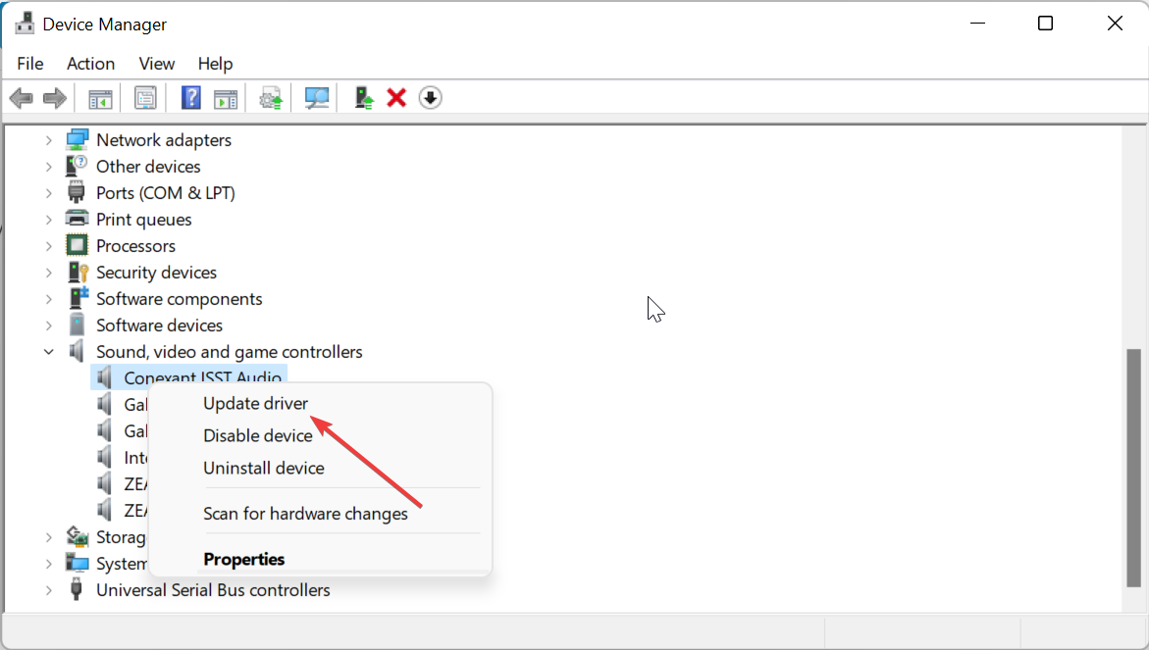The width and height of the screenshot is (1149, 650).
Task: Click the Storage controllers category icon
Action: (77, 536)
